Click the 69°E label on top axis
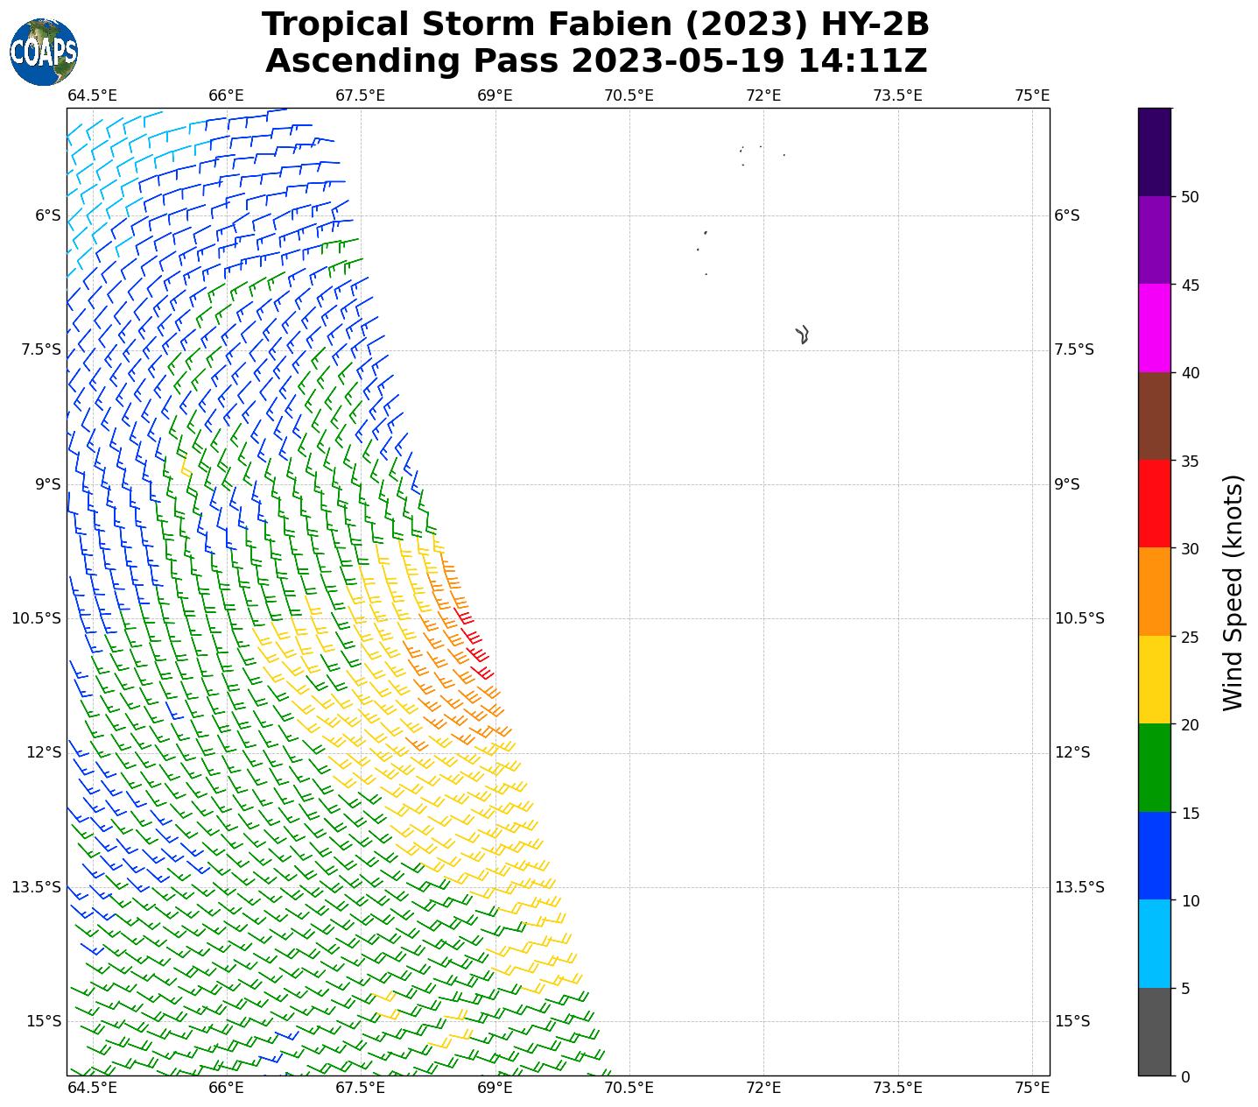Screen dimensions: 1258x1107 coord(495,95)
